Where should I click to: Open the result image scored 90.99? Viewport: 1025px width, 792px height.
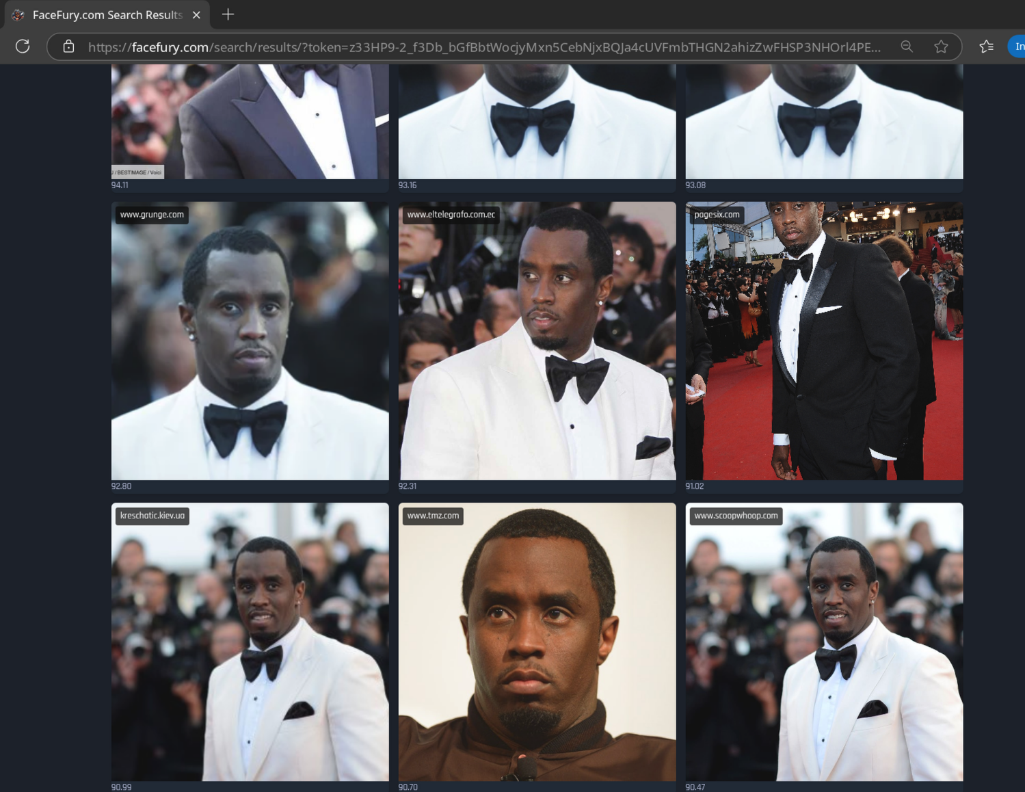pos(250,642)
